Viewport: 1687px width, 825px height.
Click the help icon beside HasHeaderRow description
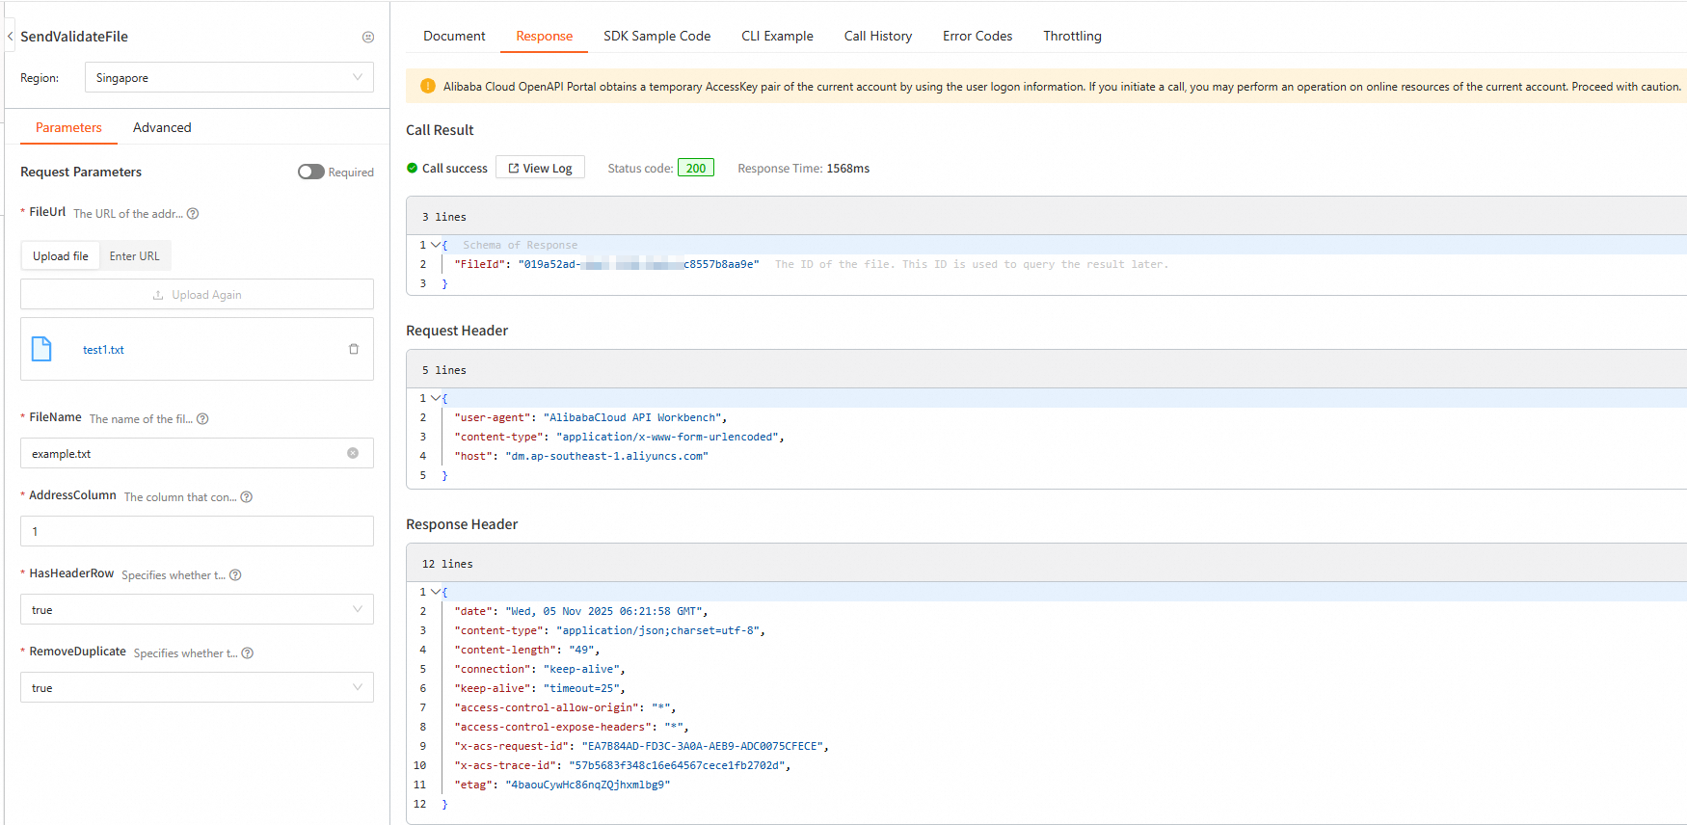pos(235,575)
